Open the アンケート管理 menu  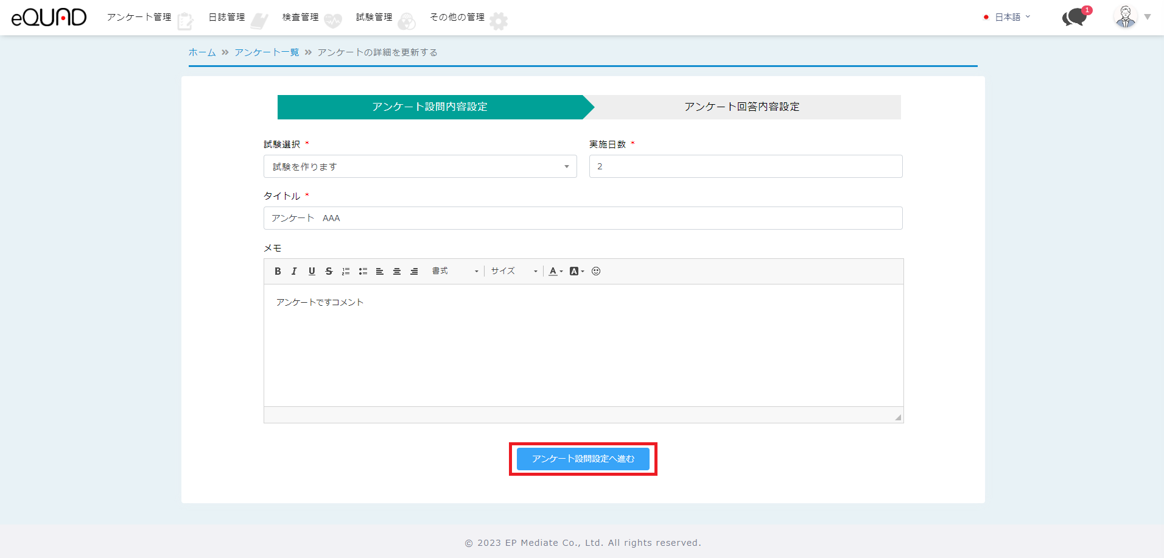pyautogui.click(x=139, y=17)
